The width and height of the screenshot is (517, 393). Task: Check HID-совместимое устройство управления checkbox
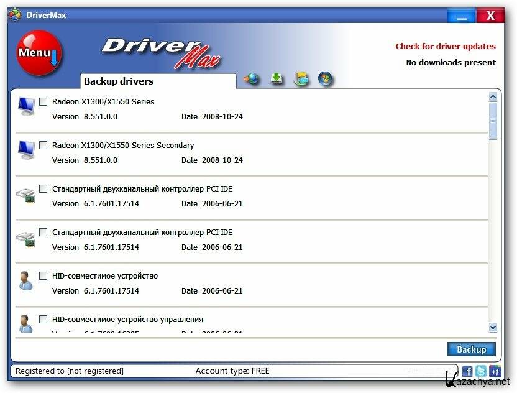43,319
